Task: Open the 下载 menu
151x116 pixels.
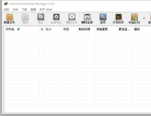Action: (x=24, y=10)
